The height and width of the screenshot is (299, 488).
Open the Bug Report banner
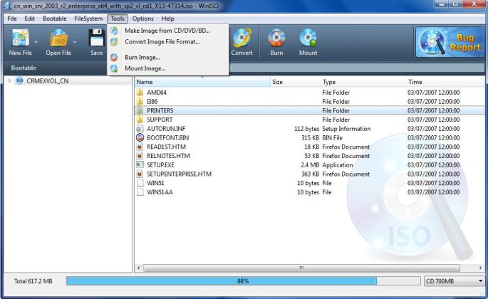(450, 42)
